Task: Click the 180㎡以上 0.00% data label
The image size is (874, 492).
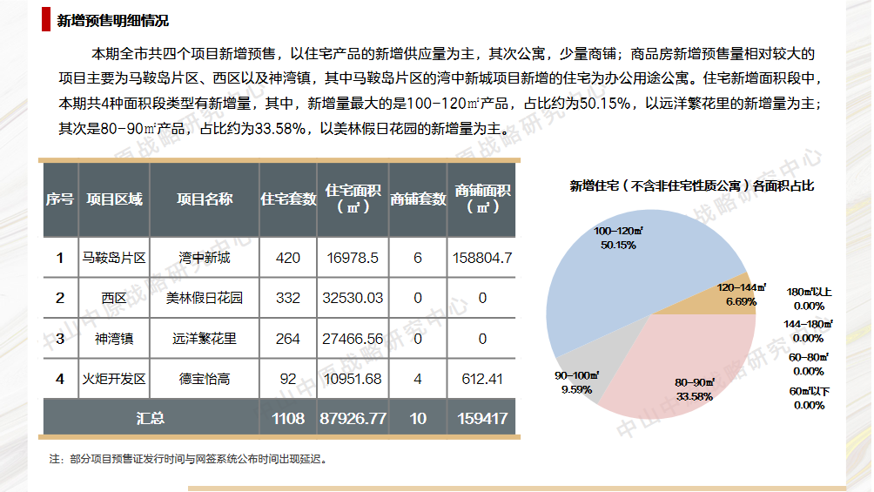Action: pyautogui.click(x=809, y=299)
